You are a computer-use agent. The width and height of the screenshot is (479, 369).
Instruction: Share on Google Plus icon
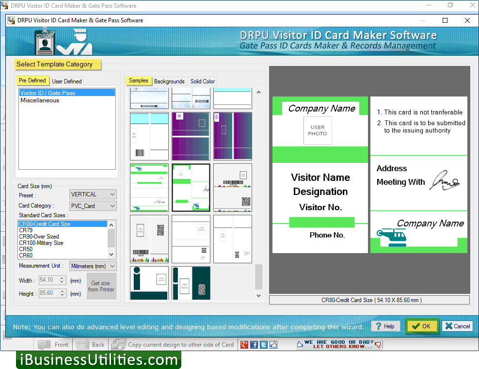pyautogui.click(x=244, y=345)
